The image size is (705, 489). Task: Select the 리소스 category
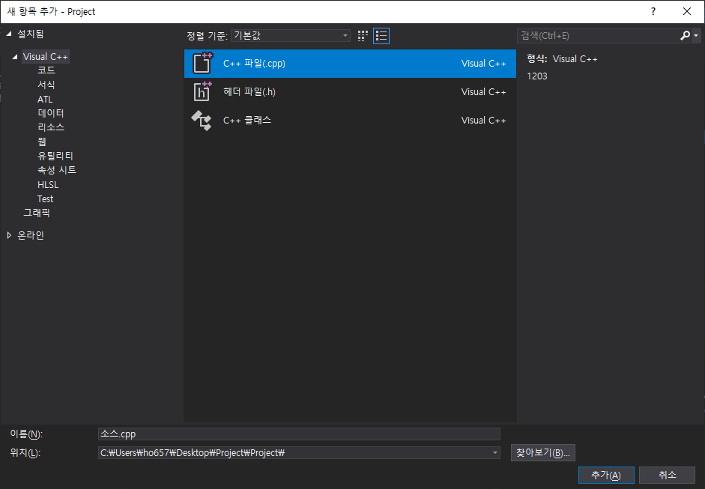(51, 127)
